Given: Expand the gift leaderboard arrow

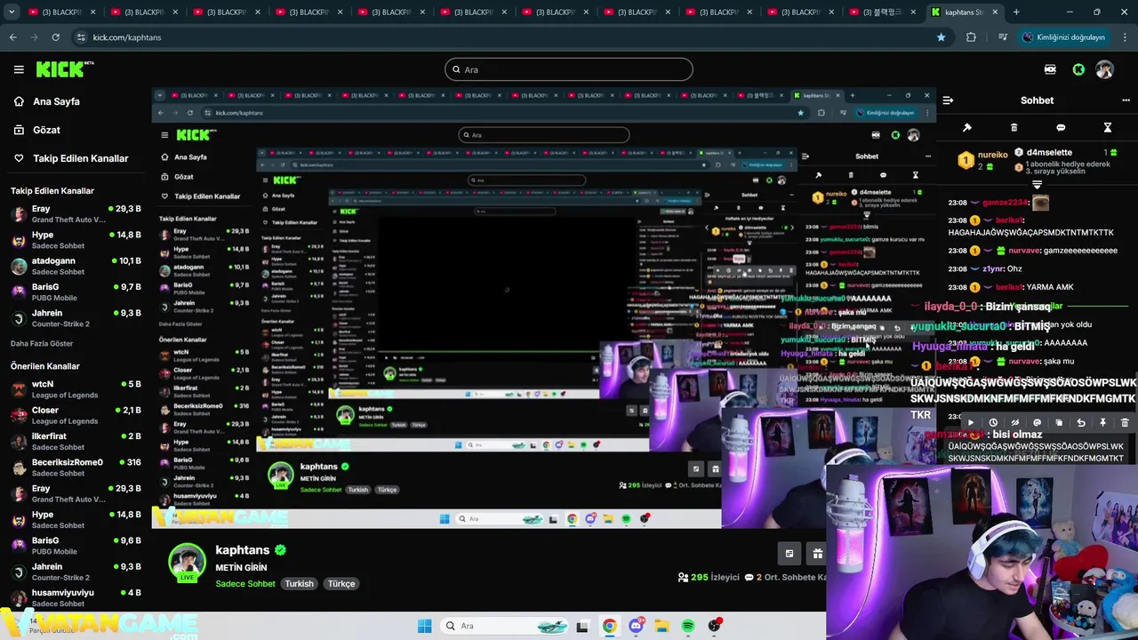Looking at the screenshot, I should tap(1037, 185).
